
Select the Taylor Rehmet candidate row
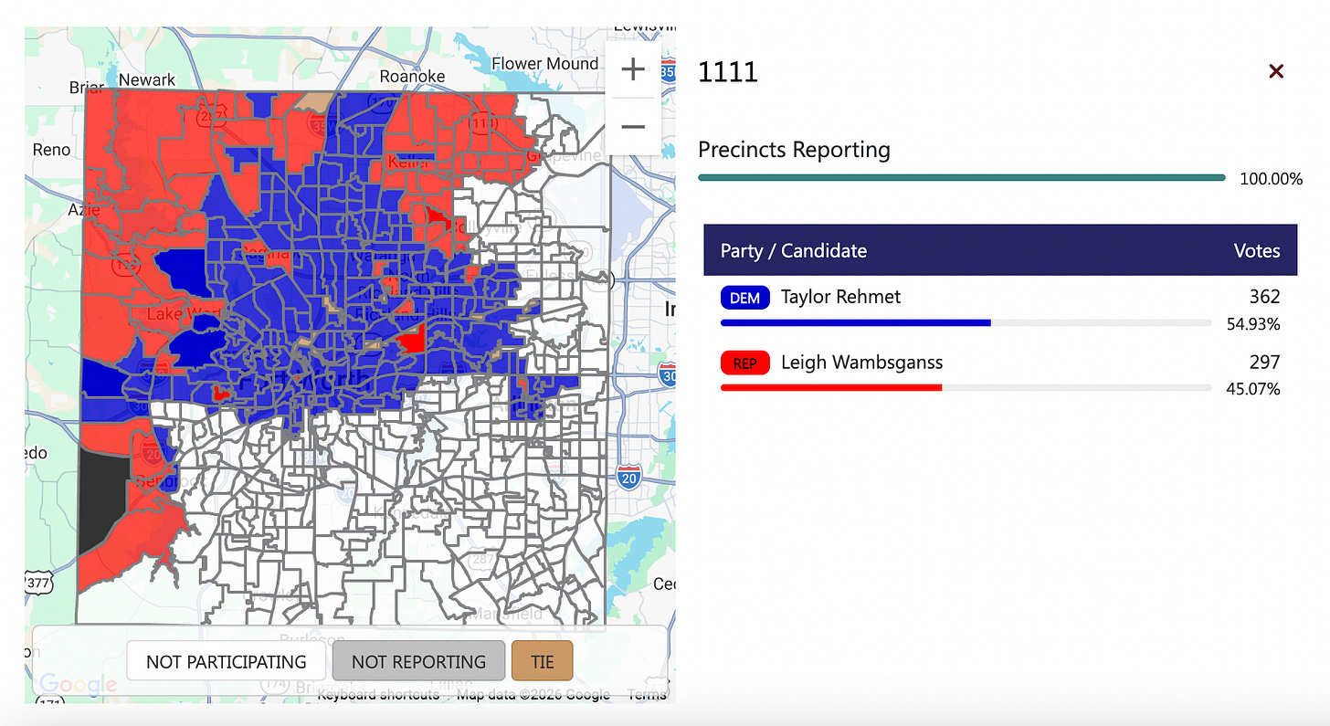840,297
